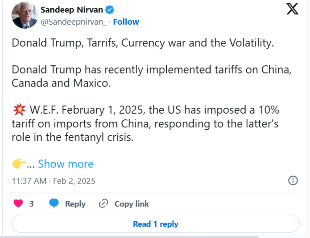Image resolution: width=310 pixels, height=238 pixels.
Task: Click the horizontal scrollbar at the bottom
Action: coord(129,237)
